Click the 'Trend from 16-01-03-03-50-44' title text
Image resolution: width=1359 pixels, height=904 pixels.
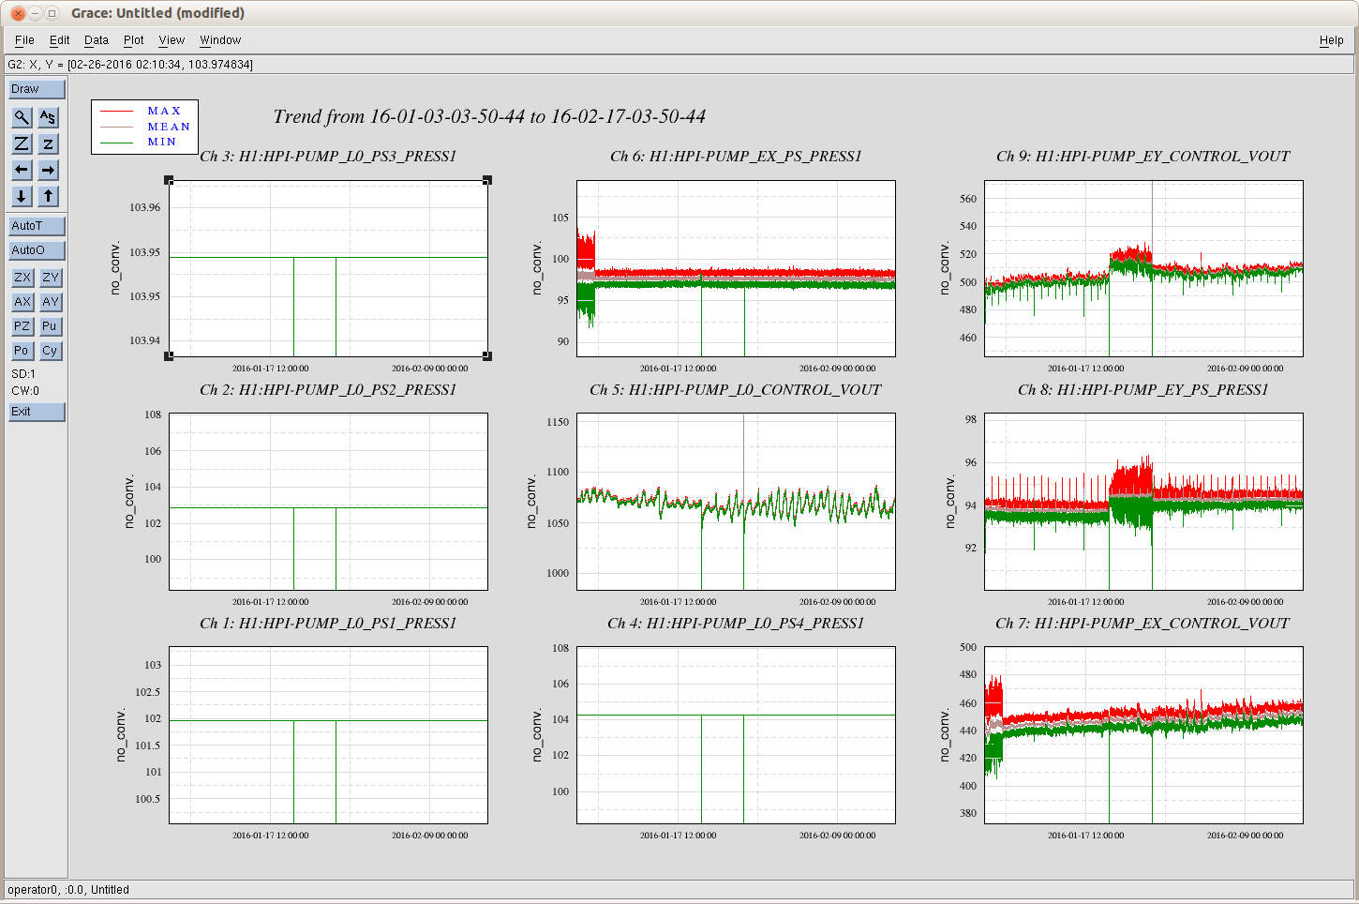point(489,116)
